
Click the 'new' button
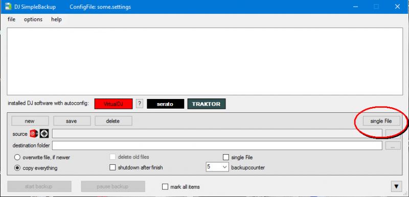30,121
